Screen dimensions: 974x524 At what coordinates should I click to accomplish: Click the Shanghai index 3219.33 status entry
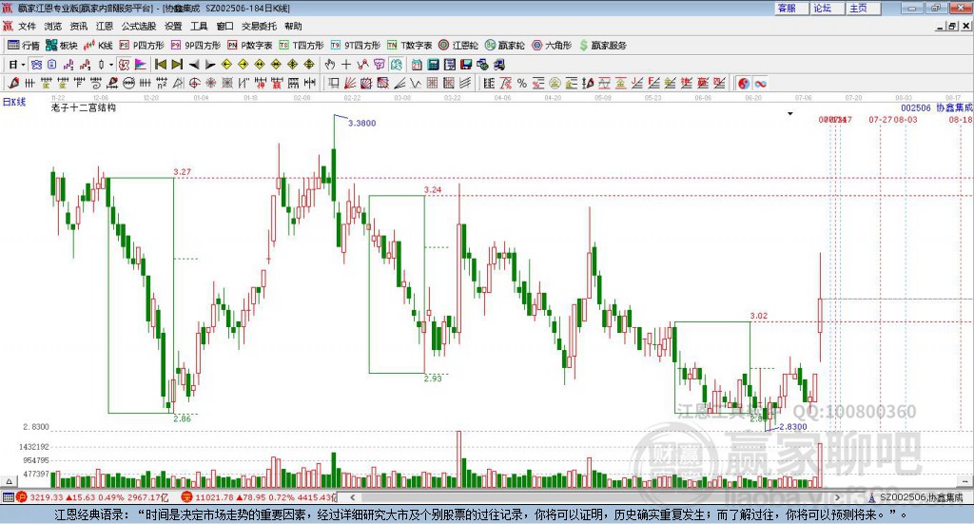coord(92,497)
